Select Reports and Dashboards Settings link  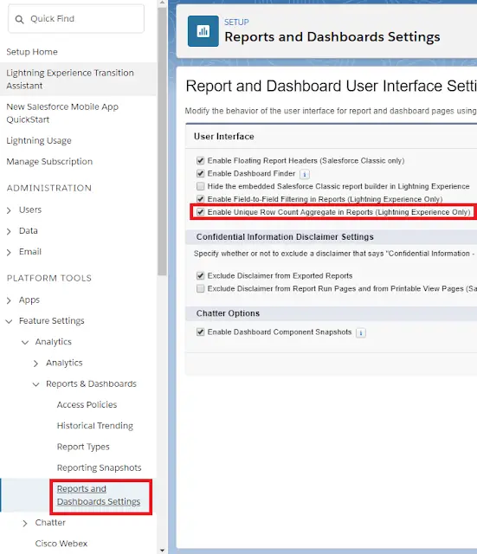pos(99,495)
